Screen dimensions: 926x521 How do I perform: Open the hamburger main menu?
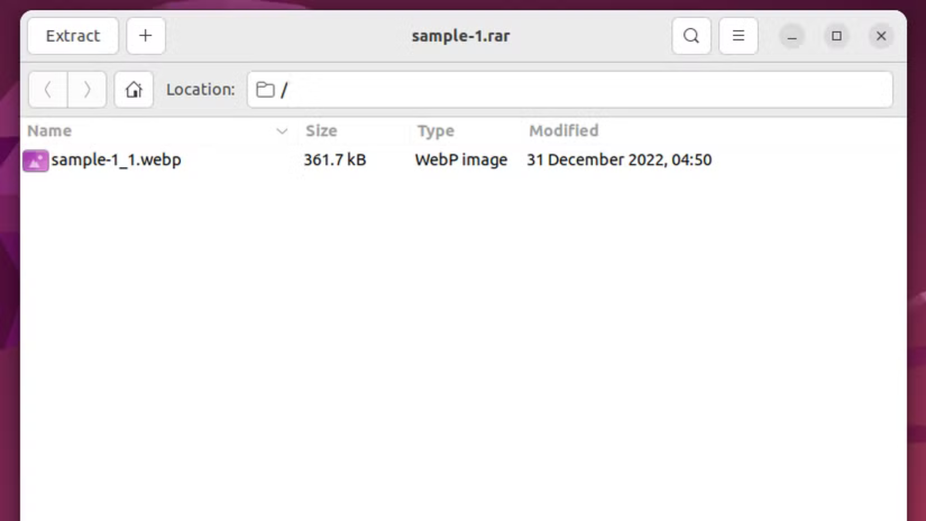(738, 36)
